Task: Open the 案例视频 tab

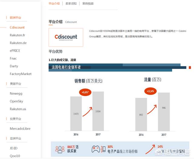Action: (x=88, y=4)
